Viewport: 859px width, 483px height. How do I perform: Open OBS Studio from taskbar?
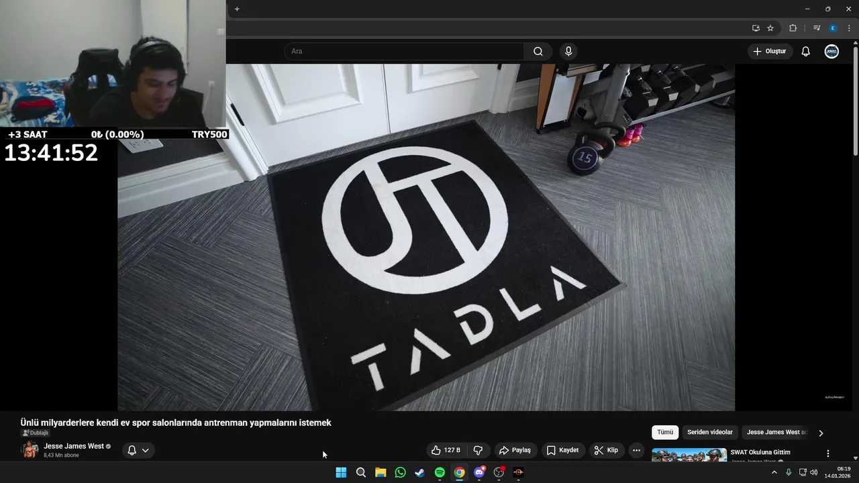(x=499, y=472)
